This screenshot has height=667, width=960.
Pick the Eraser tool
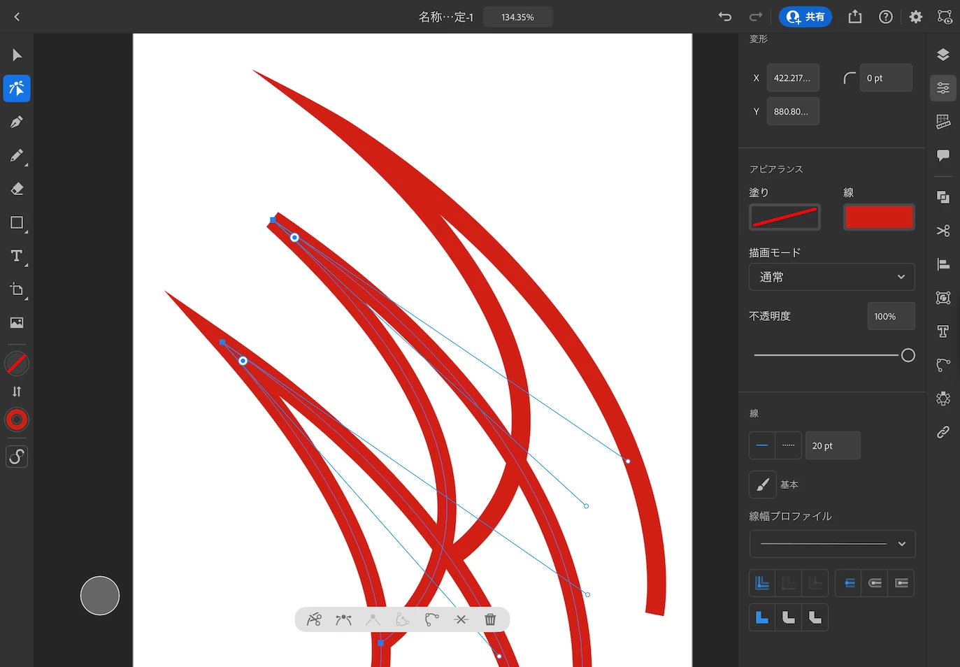pos(17,189)
